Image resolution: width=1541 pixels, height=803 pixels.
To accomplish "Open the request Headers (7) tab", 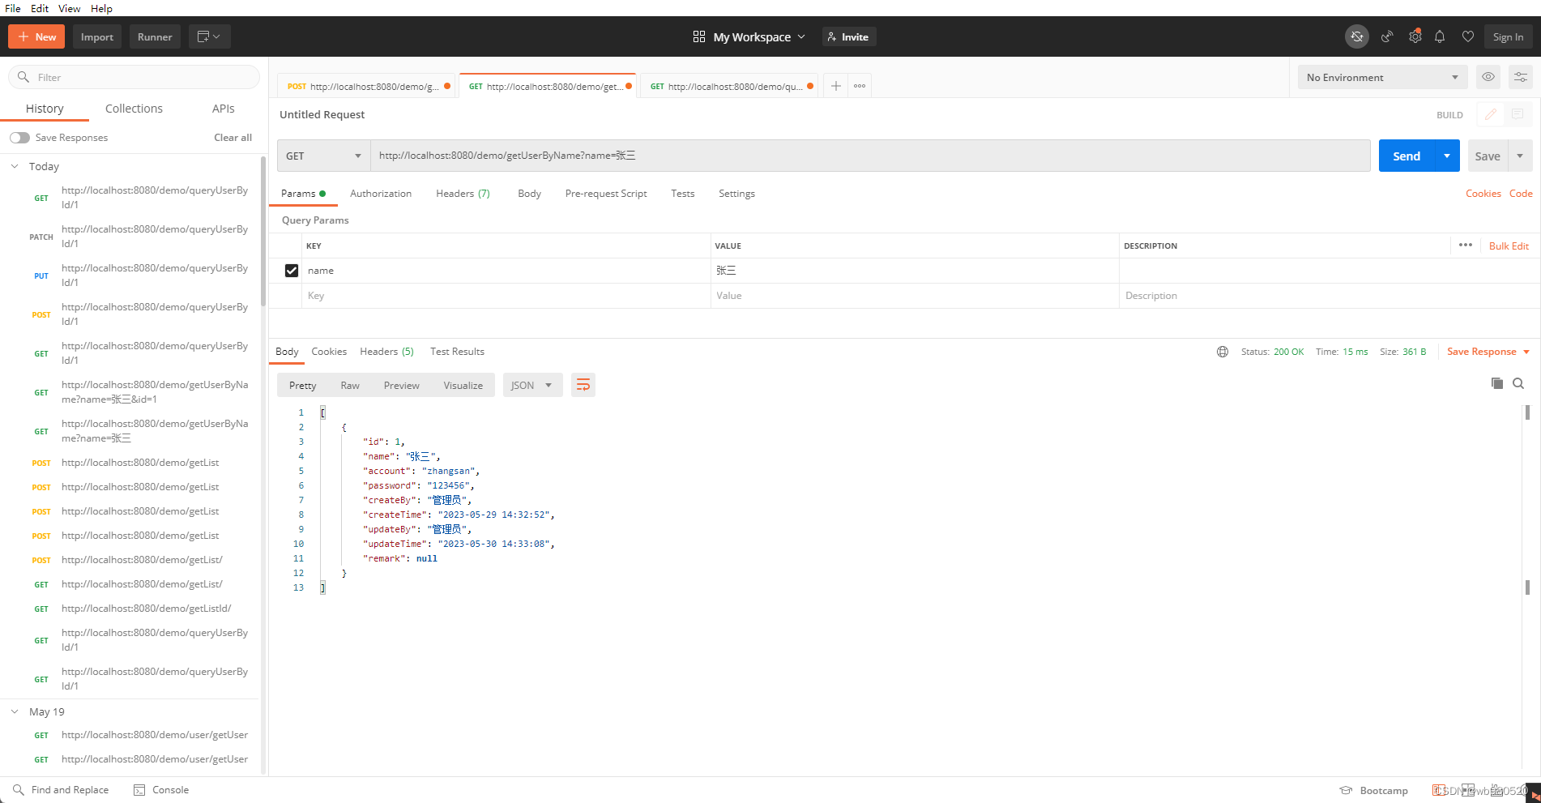I will click(463, 194).
